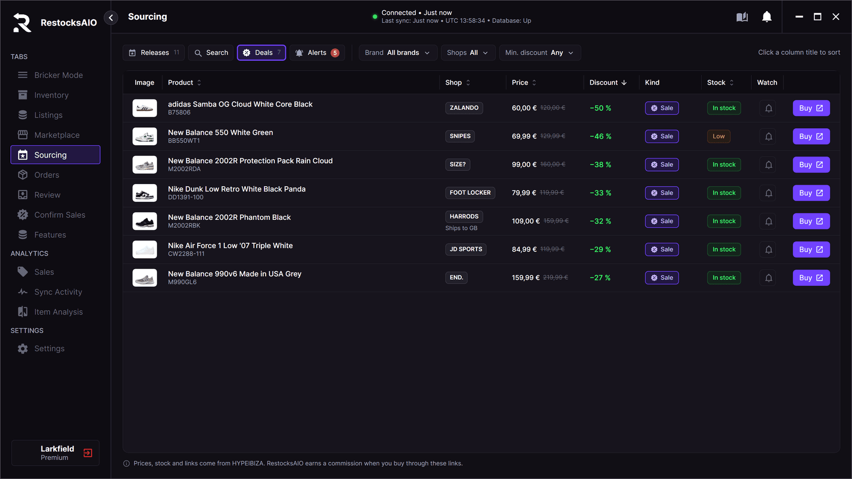
Task: Open Review in sidebar
Action: tap(55, 195)
